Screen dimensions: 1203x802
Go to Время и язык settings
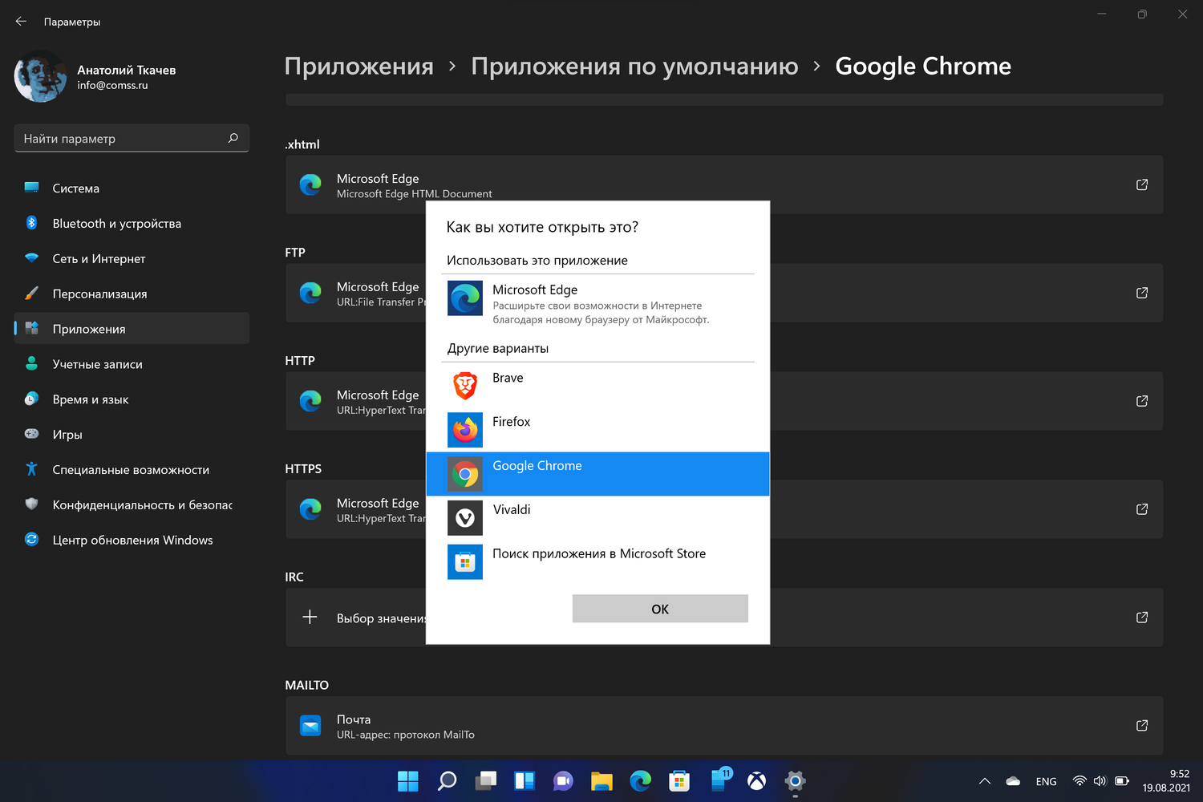132,399
